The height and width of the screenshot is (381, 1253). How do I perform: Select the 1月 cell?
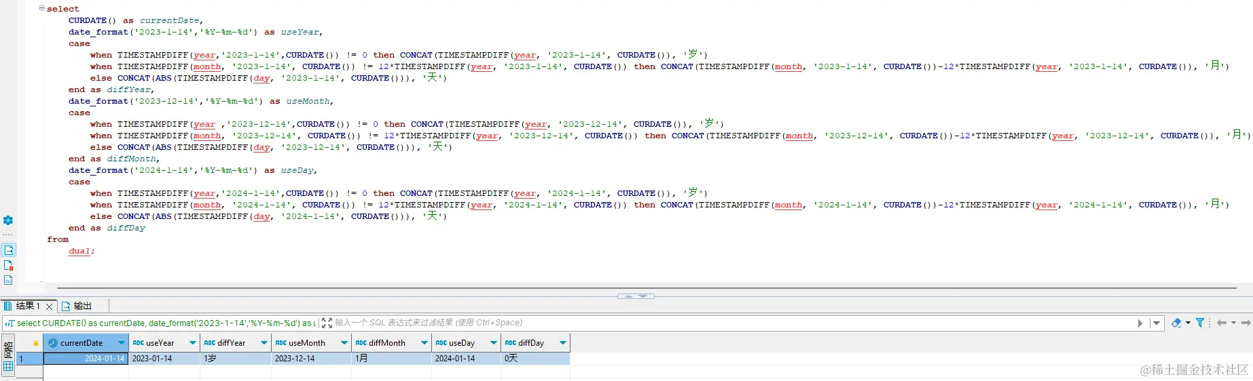pyautogui.click(x=392, y=359)
